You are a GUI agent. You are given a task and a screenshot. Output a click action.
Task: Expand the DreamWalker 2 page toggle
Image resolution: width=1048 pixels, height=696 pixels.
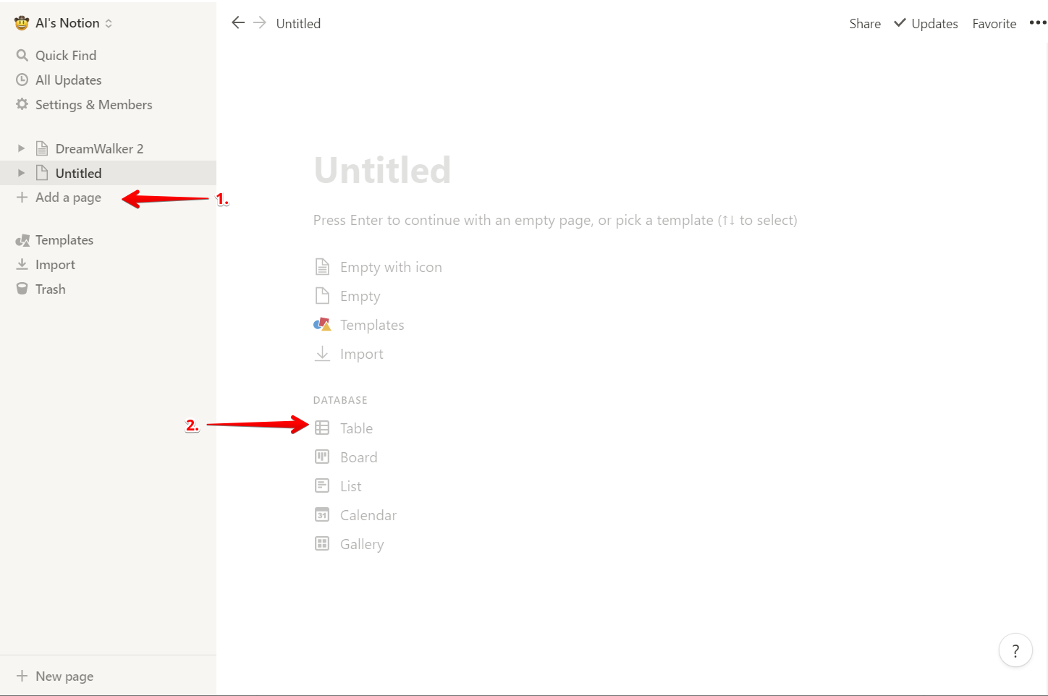coord(21,148)
